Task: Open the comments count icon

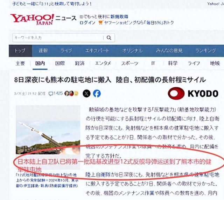Action: coord(51,94)
